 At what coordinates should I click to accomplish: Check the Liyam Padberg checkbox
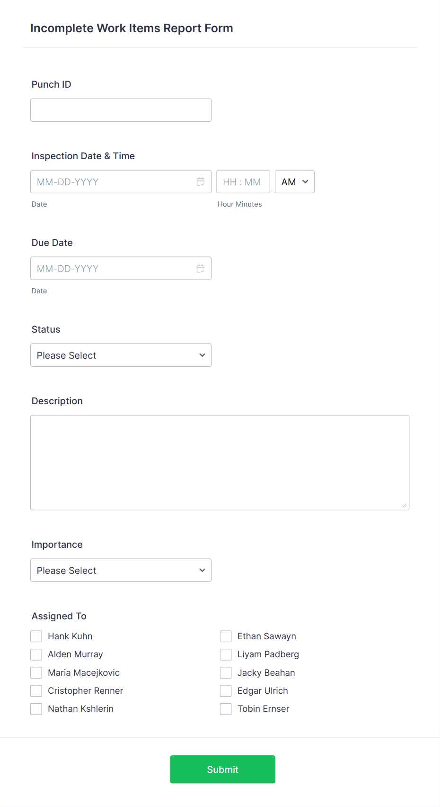tap(226, 654)
